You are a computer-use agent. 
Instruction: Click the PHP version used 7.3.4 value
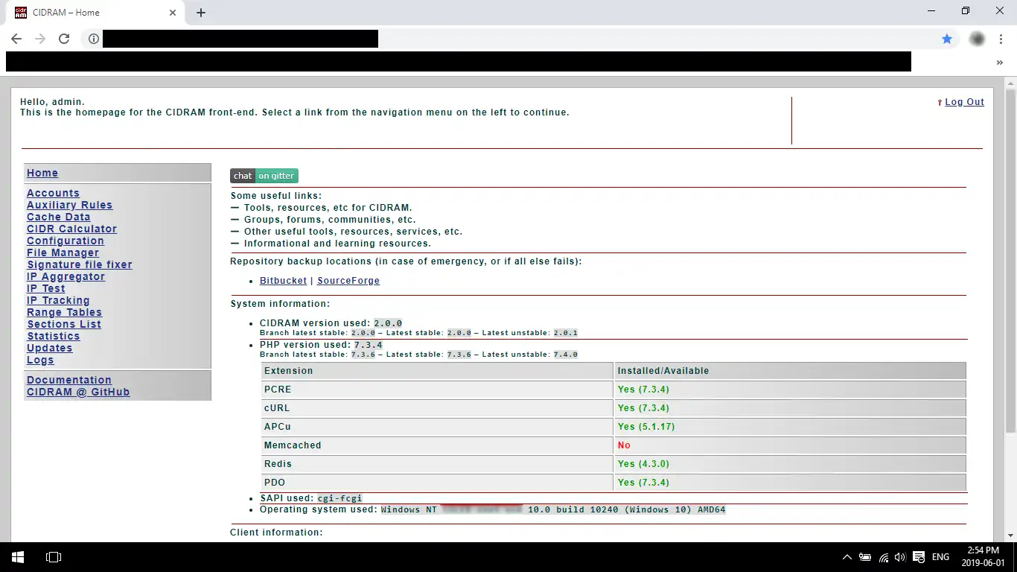point(368,345)
